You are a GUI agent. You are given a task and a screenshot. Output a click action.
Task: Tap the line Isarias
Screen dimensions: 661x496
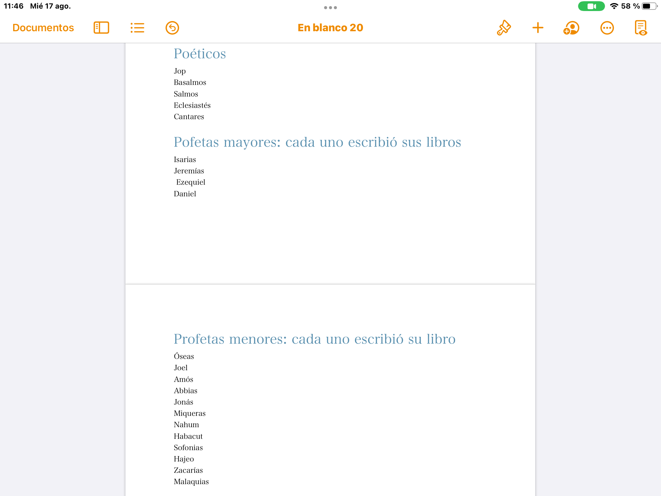coord(185,160)
